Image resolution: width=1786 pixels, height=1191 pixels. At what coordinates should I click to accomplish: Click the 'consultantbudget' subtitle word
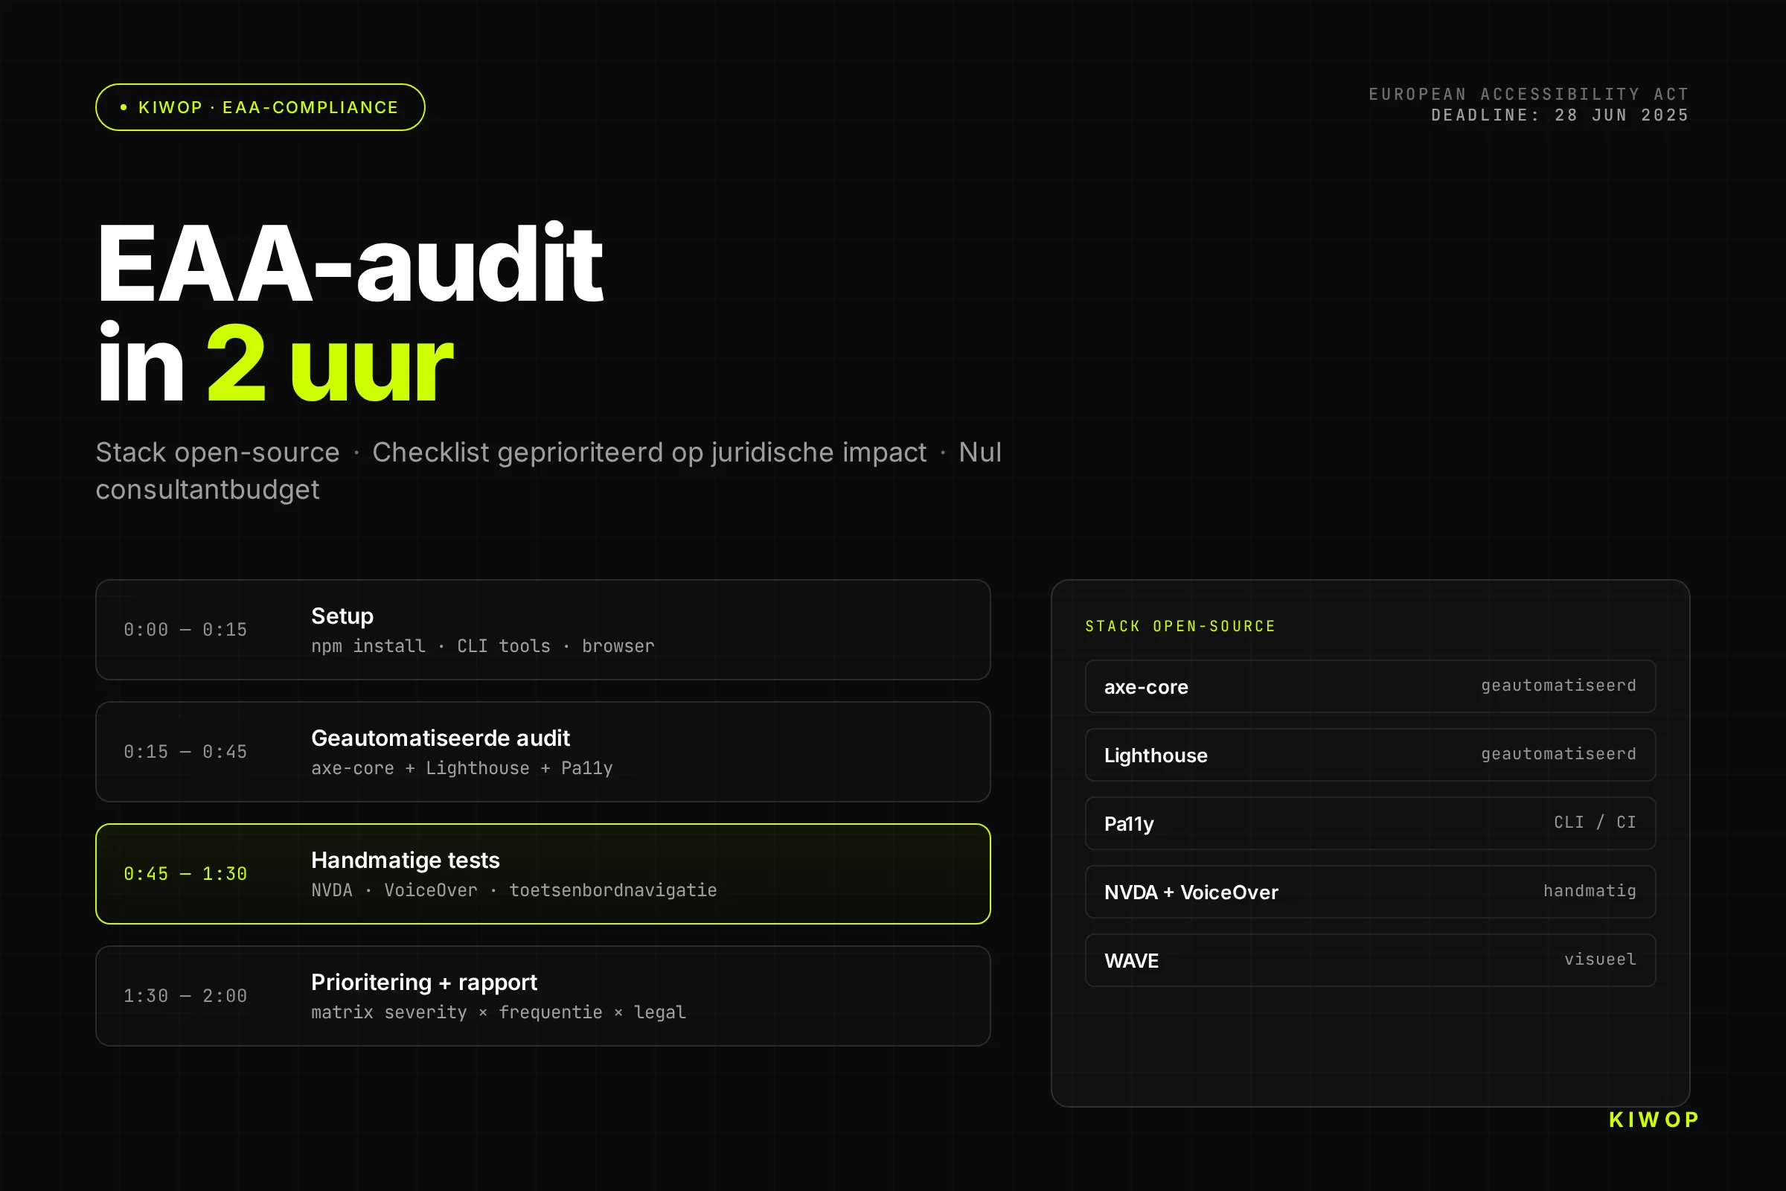click(208, 490)
